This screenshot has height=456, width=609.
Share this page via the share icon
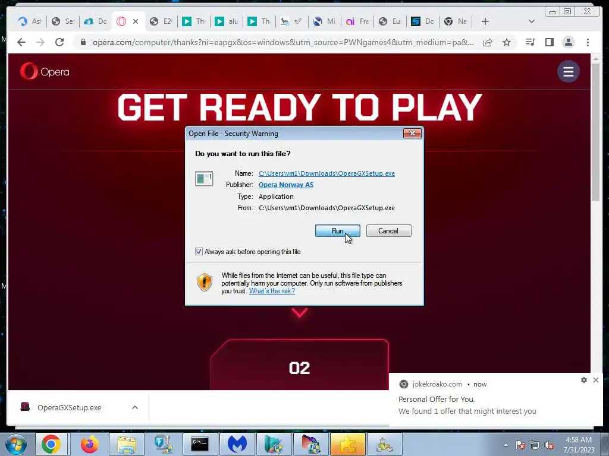488,42
